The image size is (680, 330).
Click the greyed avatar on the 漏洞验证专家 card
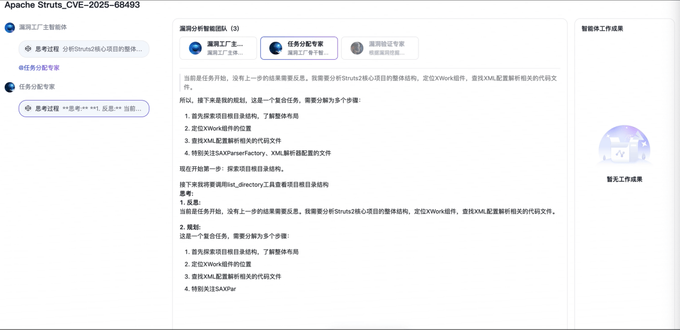pyautogui.click(x=357, y=48)
